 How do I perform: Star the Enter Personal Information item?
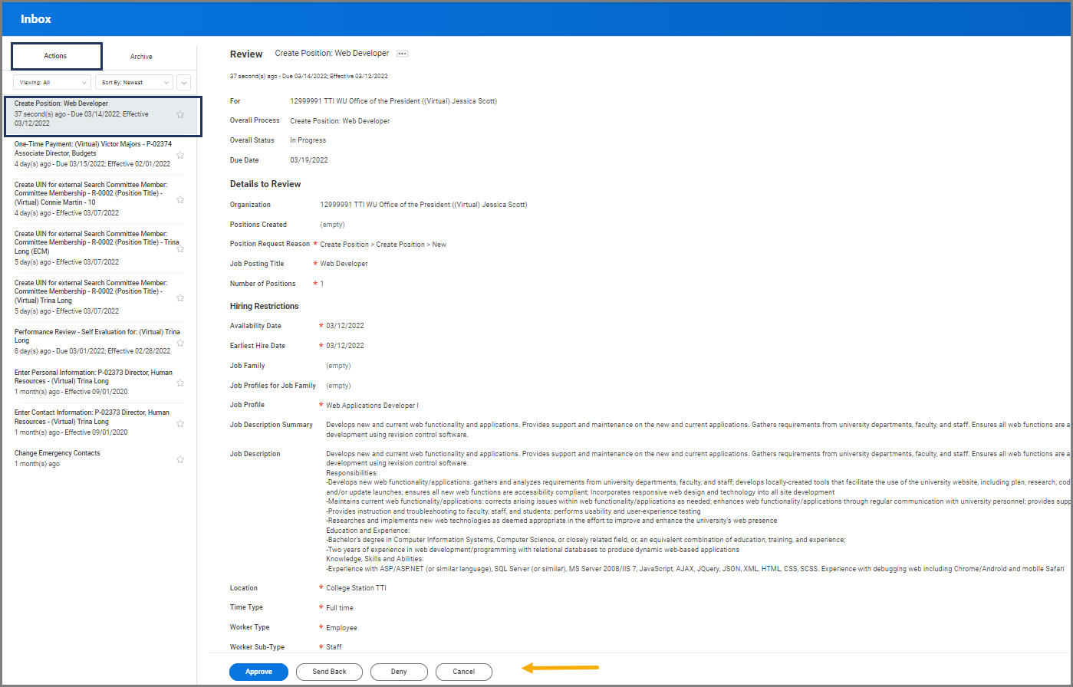(x=180, y=383)
